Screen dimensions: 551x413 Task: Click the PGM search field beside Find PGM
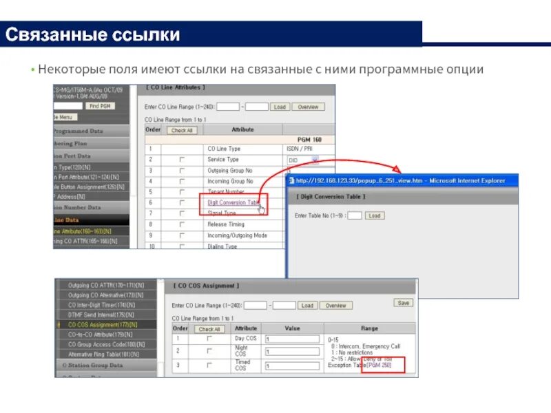pos(67,106)
